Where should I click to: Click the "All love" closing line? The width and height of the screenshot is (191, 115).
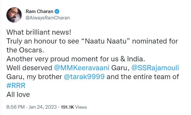[x=18, y=94]
